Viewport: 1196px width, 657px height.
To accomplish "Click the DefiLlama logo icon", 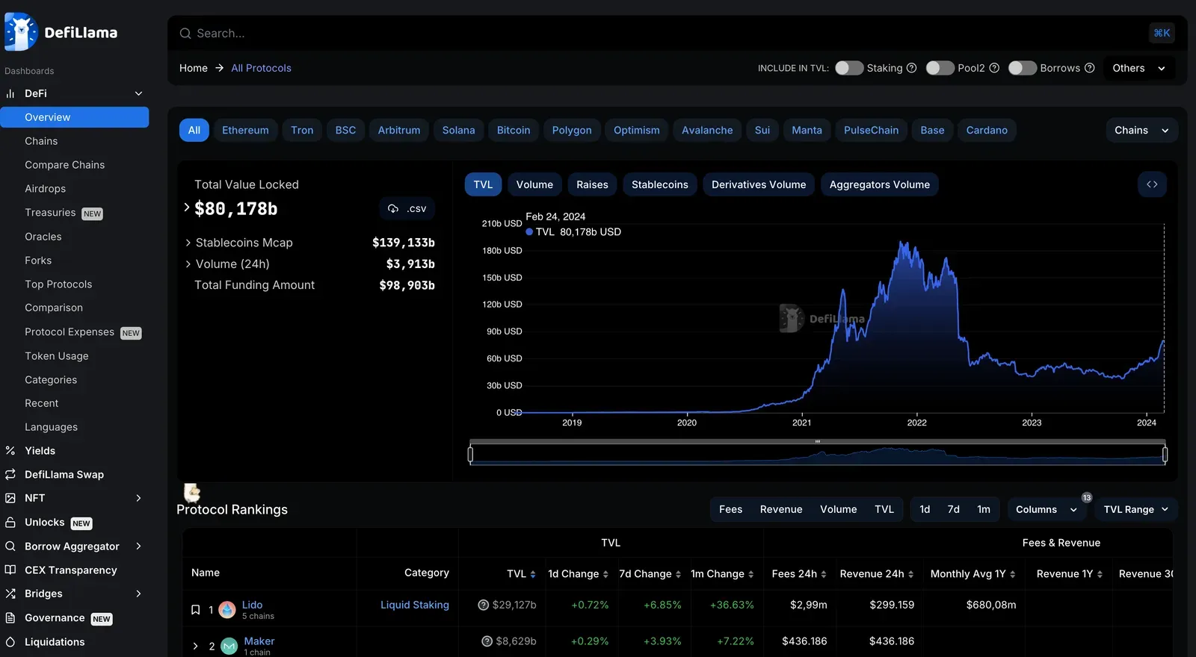I will tap(21, 32).
